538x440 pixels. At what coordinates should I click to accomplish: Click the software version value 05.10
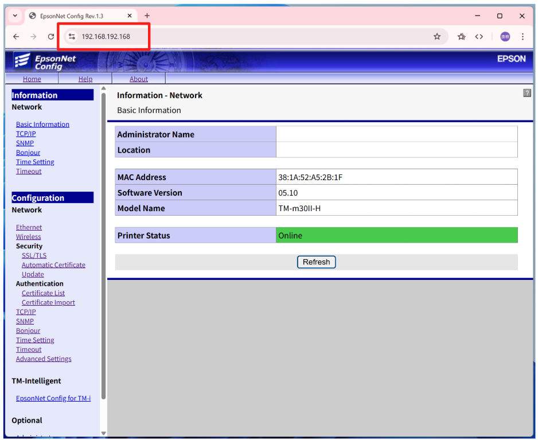(x=288, y=193)
